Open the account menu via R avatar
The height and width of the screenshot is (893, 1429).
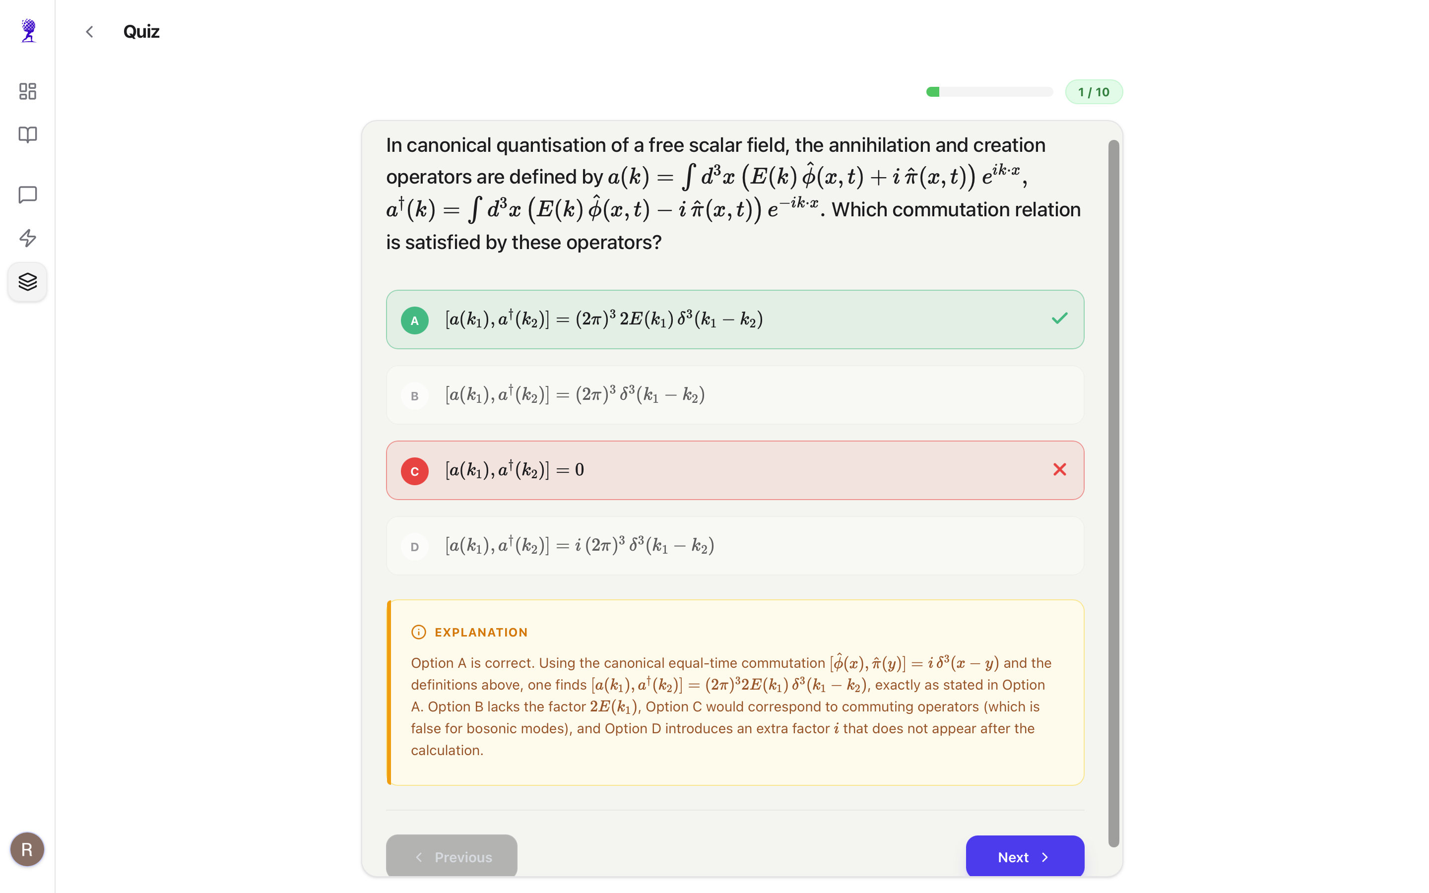coord(27,849)
